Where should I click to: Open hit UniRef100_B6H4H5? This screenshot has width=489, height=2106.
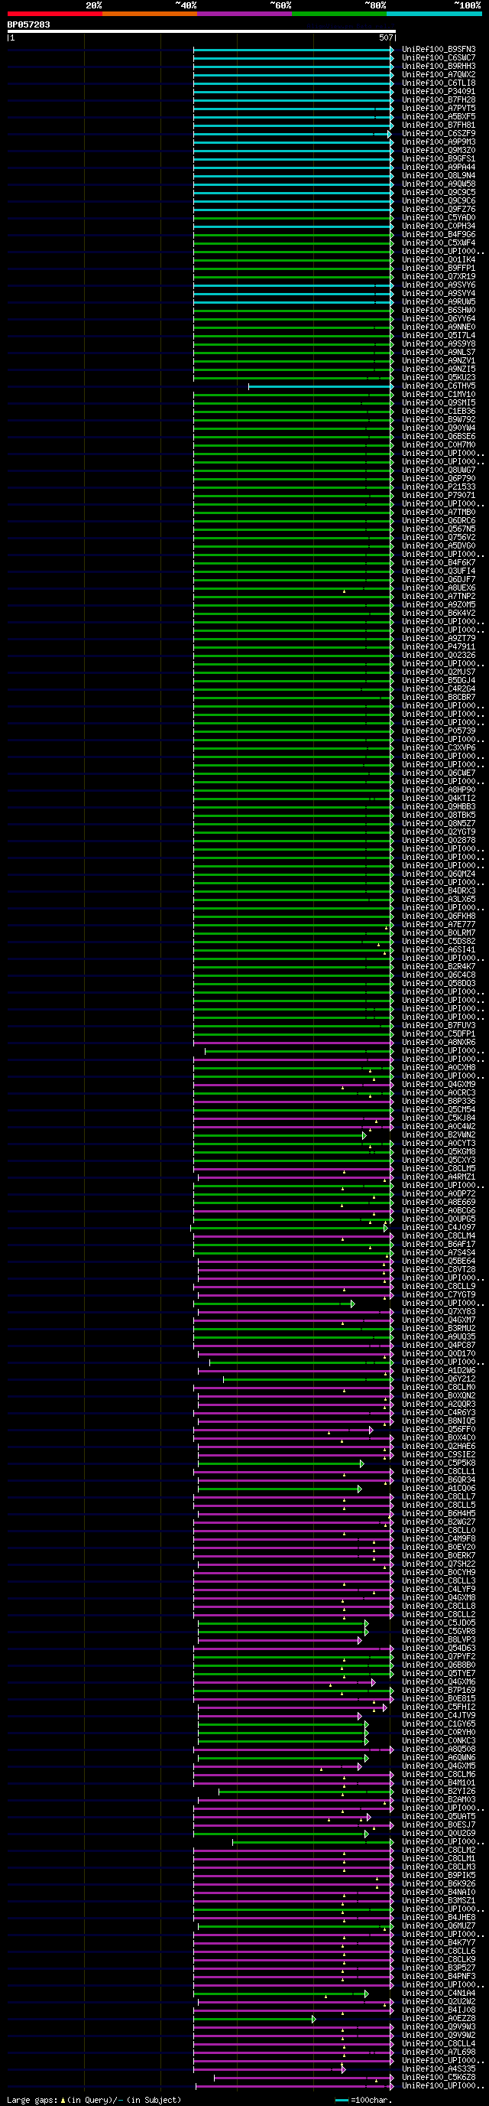(439, 1513)
